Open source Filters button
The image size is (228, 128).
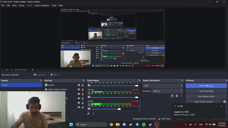coord(55,75)
